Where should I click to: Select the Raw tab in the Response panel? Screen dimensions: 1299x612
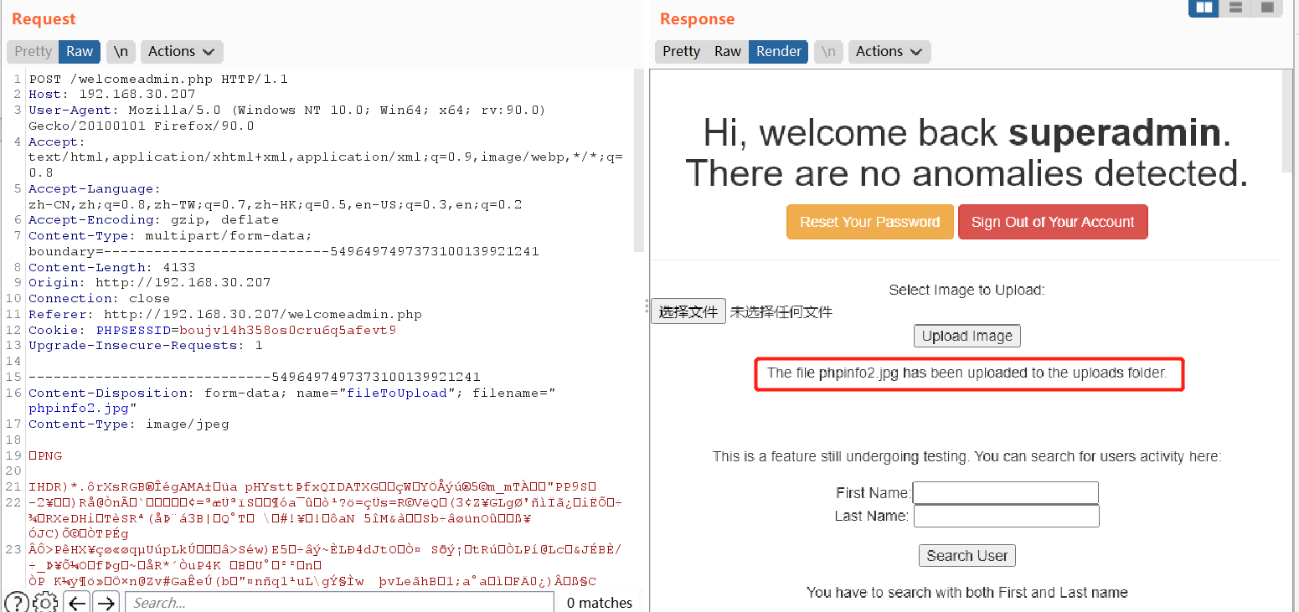[x=727, y=51]
